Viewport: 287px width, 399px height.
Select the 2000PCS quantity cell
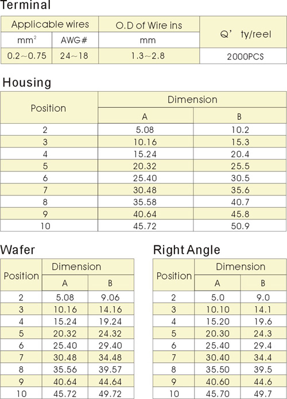pyautogui.click(x=243, y=56)
